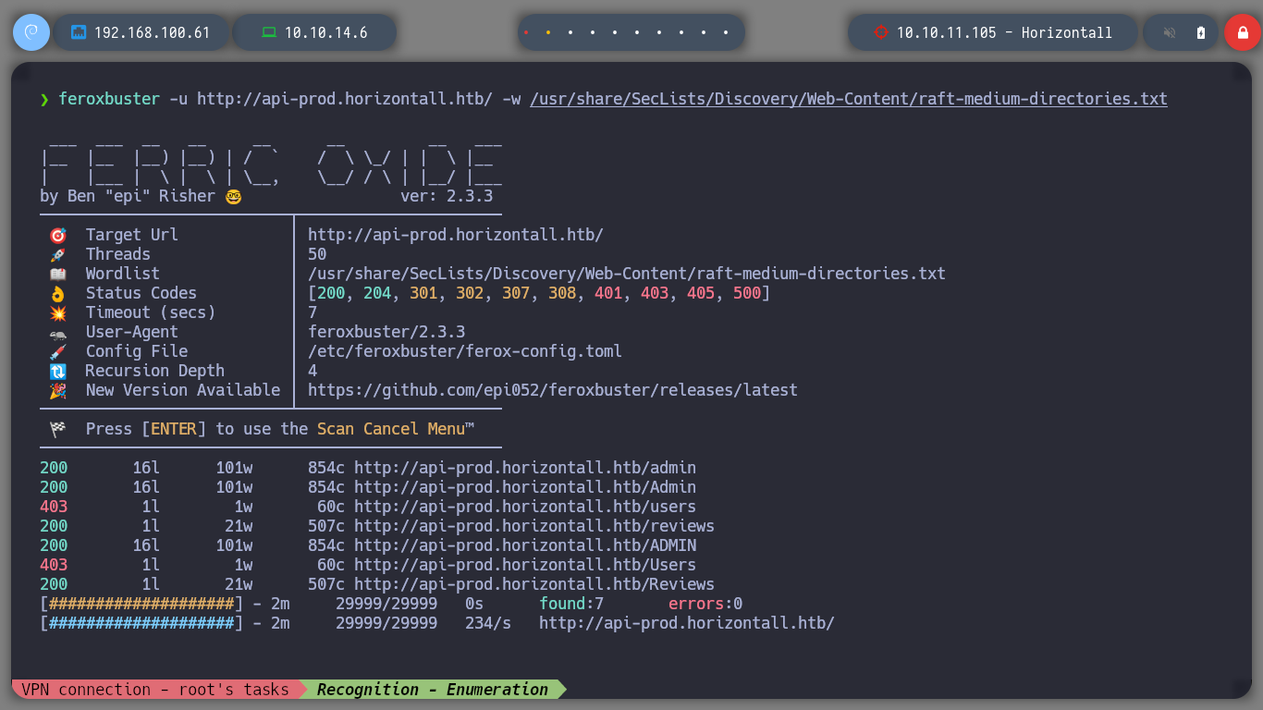Click the checkered flag emoji
The width and height of the screenshot is (1263, 710).
click(57, 429)
